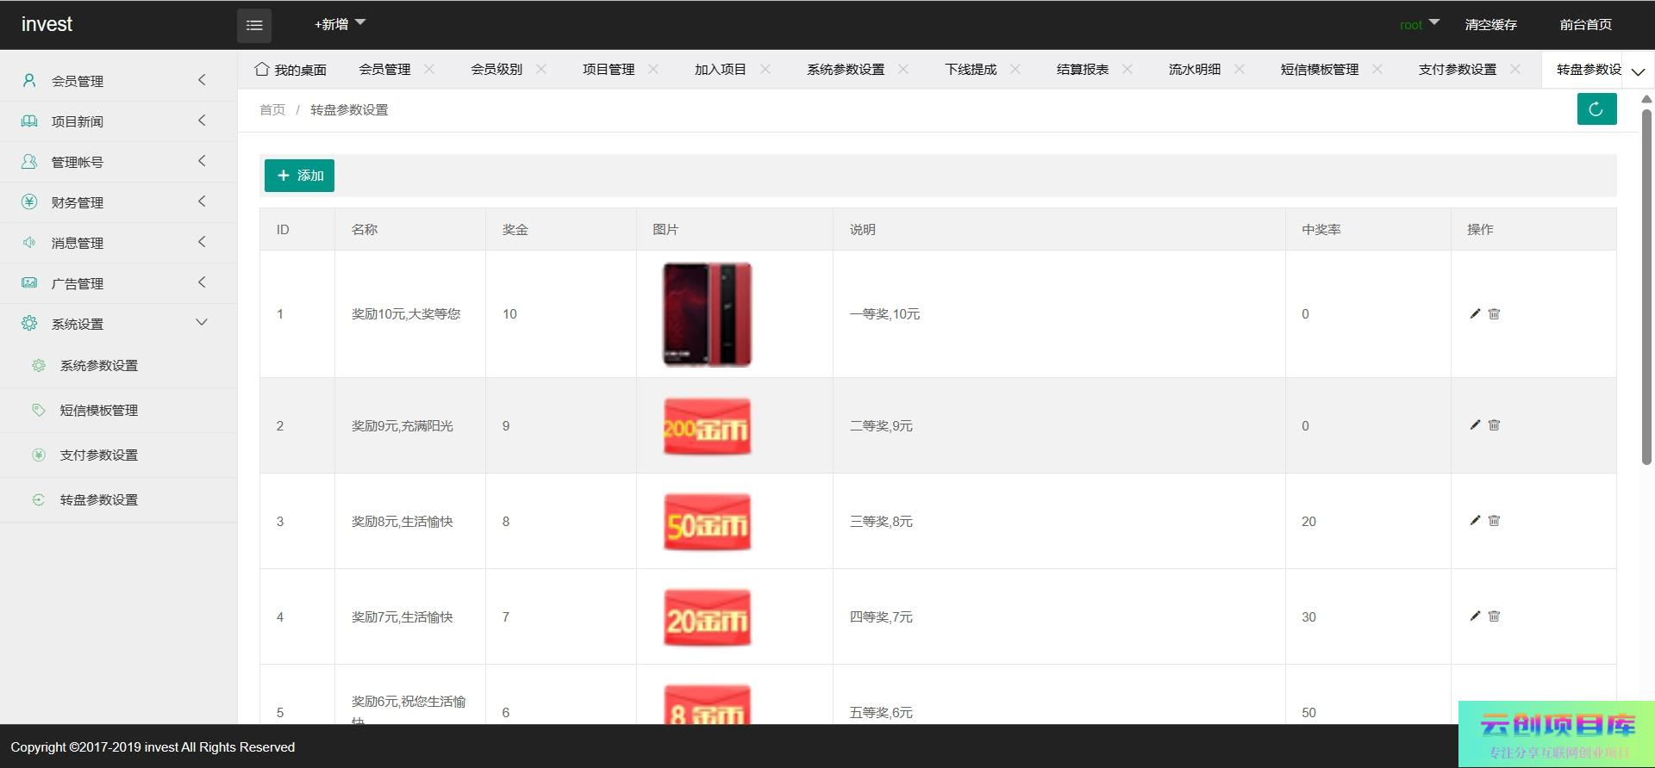Click the 添加 button
This screenshot has height=768, width=1655.
click(x=299, y=176)
